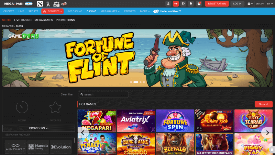275x155 pixels.
Task: Open Aviatrix game tile
Action: (136, 121)
